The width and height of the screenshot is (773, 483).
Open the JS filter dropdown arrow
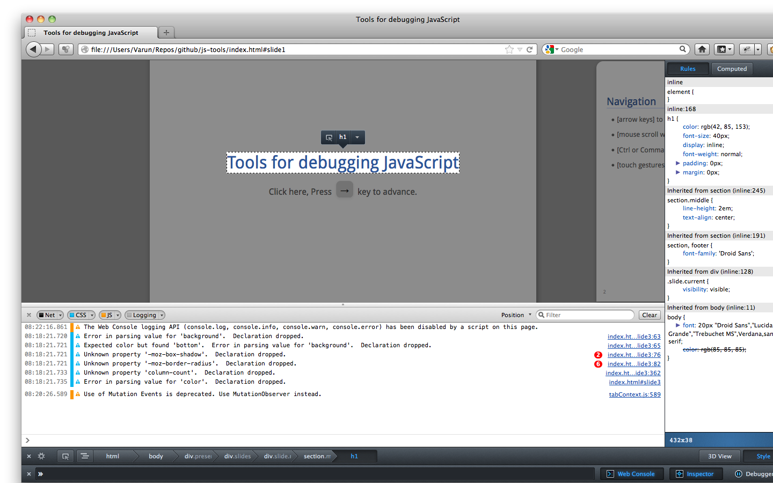tap(118, 315)
